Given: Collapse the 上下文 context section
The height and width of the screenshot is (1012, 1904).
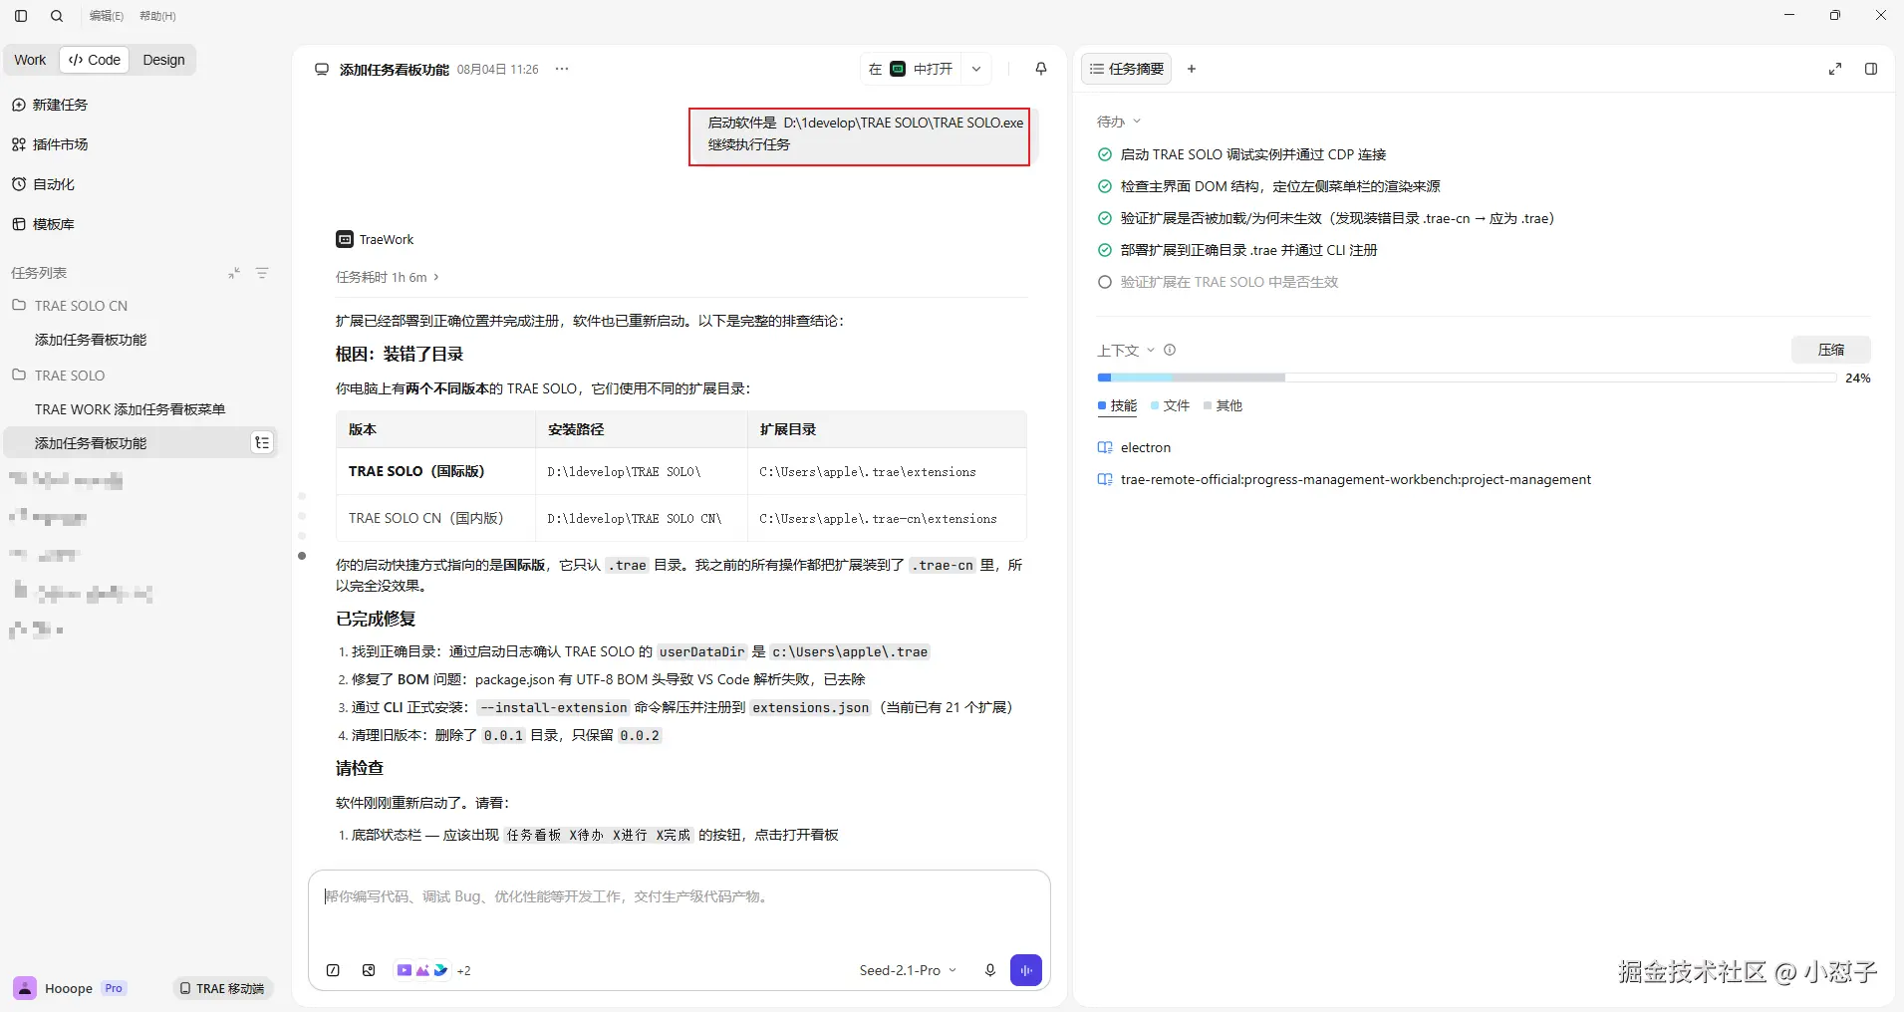Looking at the screenshot, I should (1126, 351).
